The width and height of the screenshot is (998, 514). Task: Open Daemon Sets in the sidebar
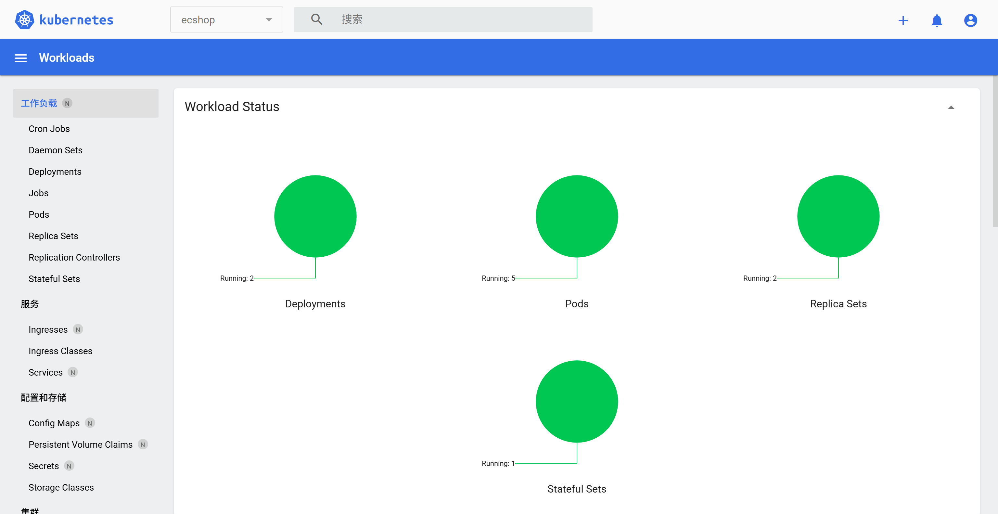(x=56, y=150)
